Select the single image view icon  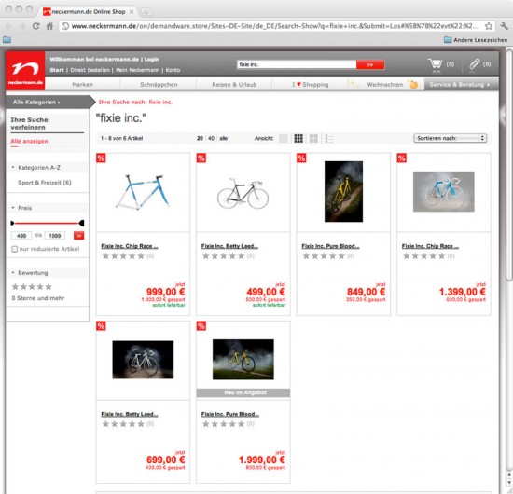click(284, 138)
